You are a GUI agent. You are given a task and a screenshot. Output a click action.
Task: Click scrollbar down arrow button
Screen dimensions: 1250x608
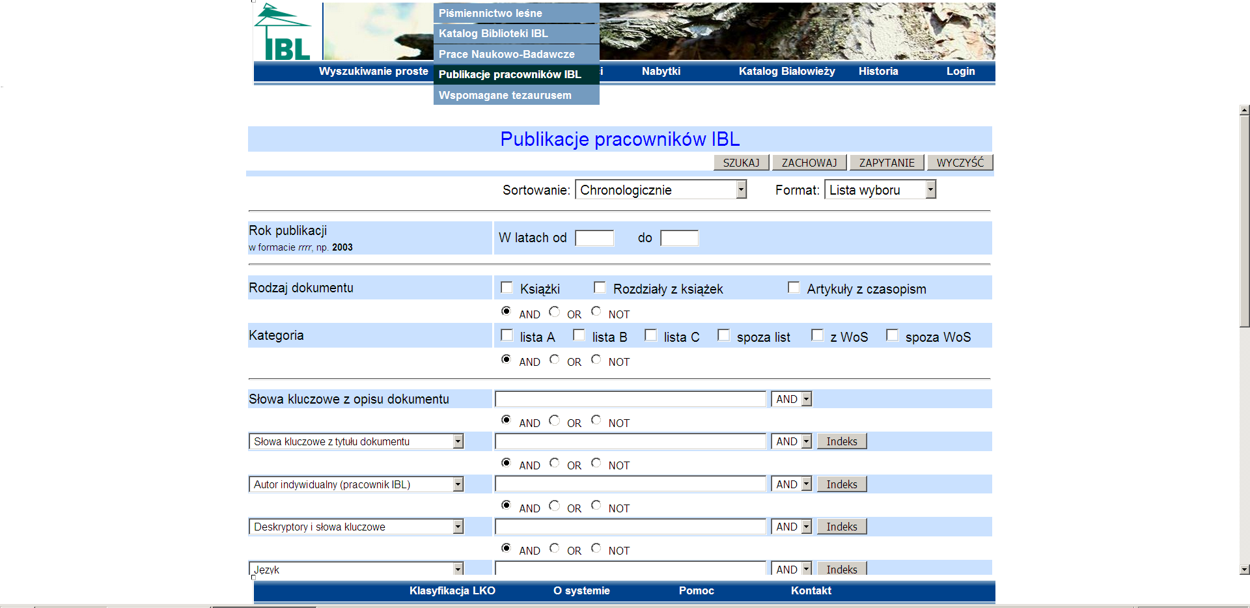(1244, 570)
